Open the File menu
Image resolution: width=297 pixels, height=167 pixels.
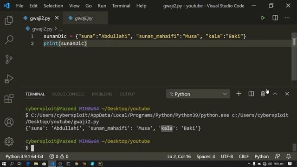(19, 6)
